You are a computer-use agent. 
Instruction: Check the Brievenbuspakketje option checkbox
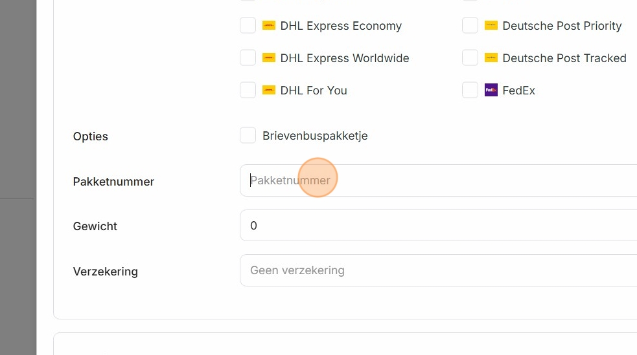(x=248, y=136)
